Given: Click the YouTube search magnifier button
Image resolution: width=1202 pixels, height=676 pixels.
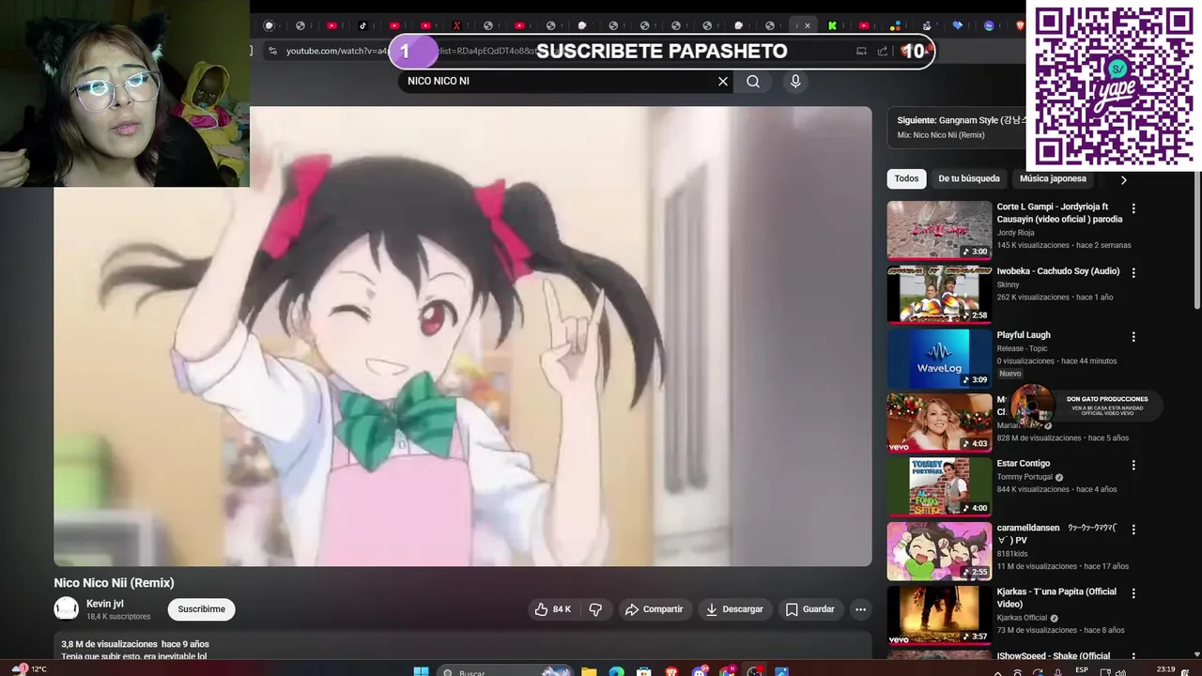Looking at the screenshot, I should click(753, 82).
